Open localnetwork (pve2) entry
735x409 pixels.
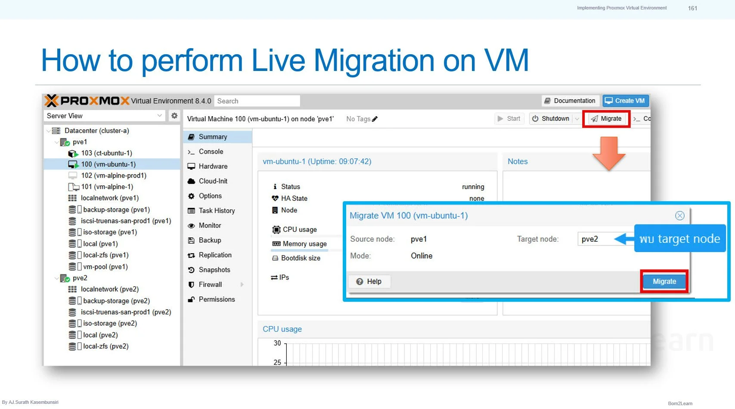point(109,289)
